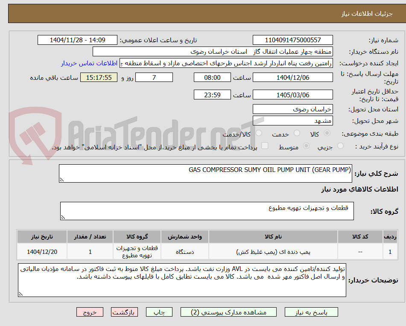406x326 pixels.
Task: Click resize handle of شرح کلی نیاز textarea
Action: (61, 180)
